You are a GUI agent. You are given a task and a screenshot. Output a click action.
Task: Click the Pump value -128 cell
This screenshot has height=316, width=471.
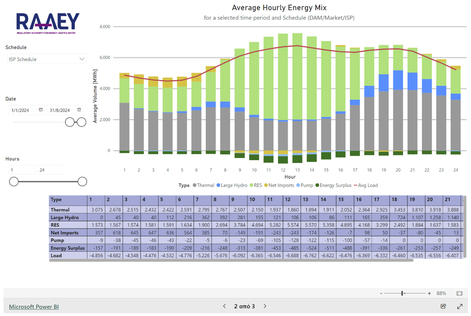click(292, 240)
